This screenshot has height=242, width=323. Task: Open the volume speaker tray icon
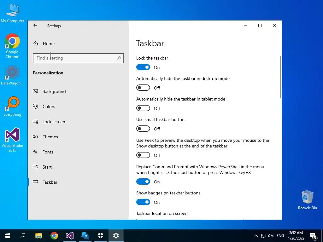coord(271,236)
